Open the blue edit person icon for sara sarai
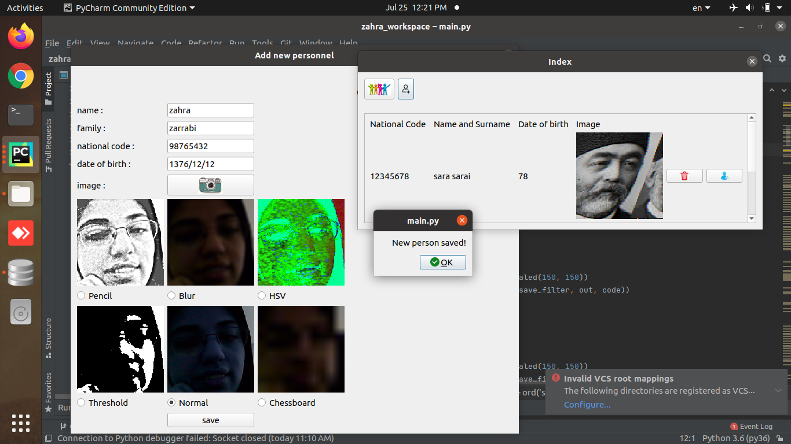The width and height of the screenshot is (791, 444). click(x=724, y=175)
